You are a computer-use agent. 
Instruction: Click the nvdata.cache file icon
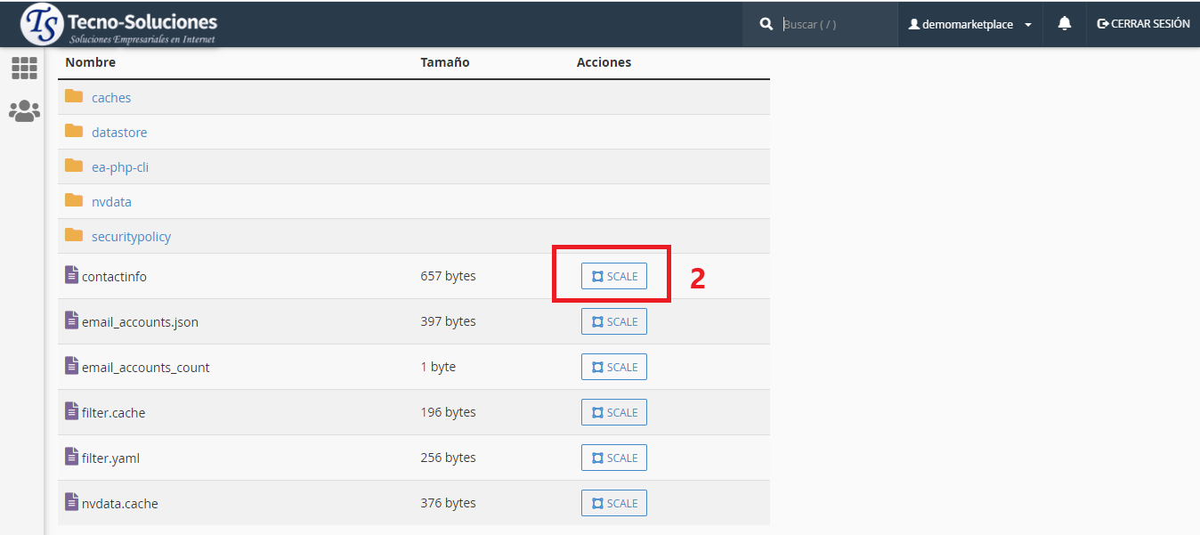72,503
